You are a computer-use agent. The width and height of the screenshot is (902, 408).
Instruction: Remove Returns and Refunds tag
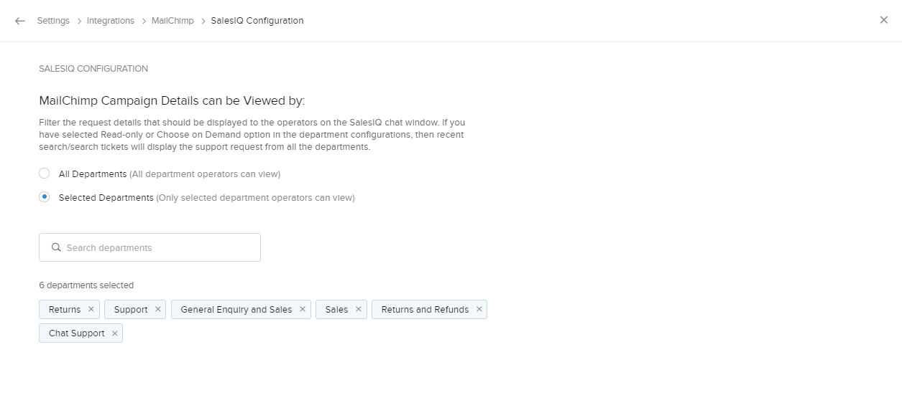[x=479, y=310]
